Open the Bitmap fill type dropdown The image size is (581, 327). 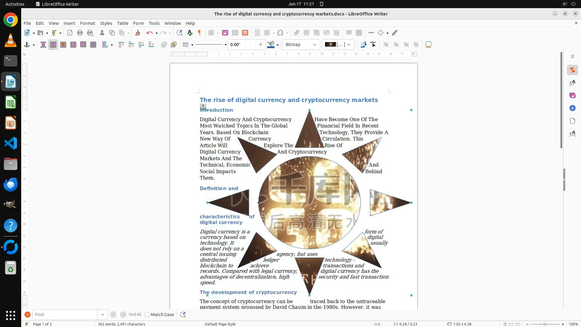click(301, 45)
